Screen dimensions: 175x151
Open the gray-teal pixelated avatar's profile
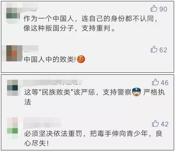[x=12, y=88]
